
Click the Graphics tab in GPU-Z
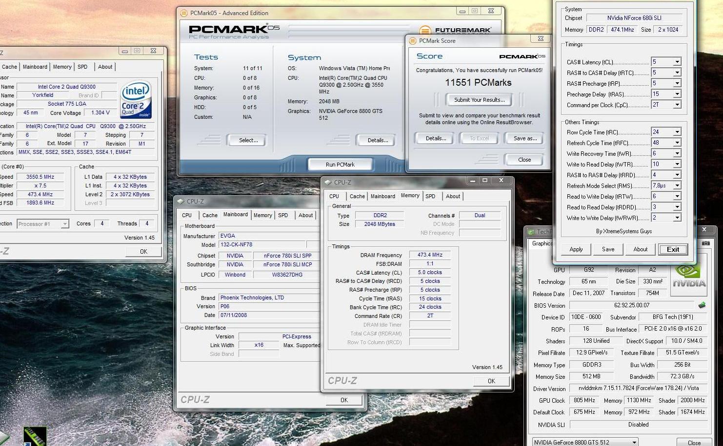pyautogui.click(x=542, y=243)
